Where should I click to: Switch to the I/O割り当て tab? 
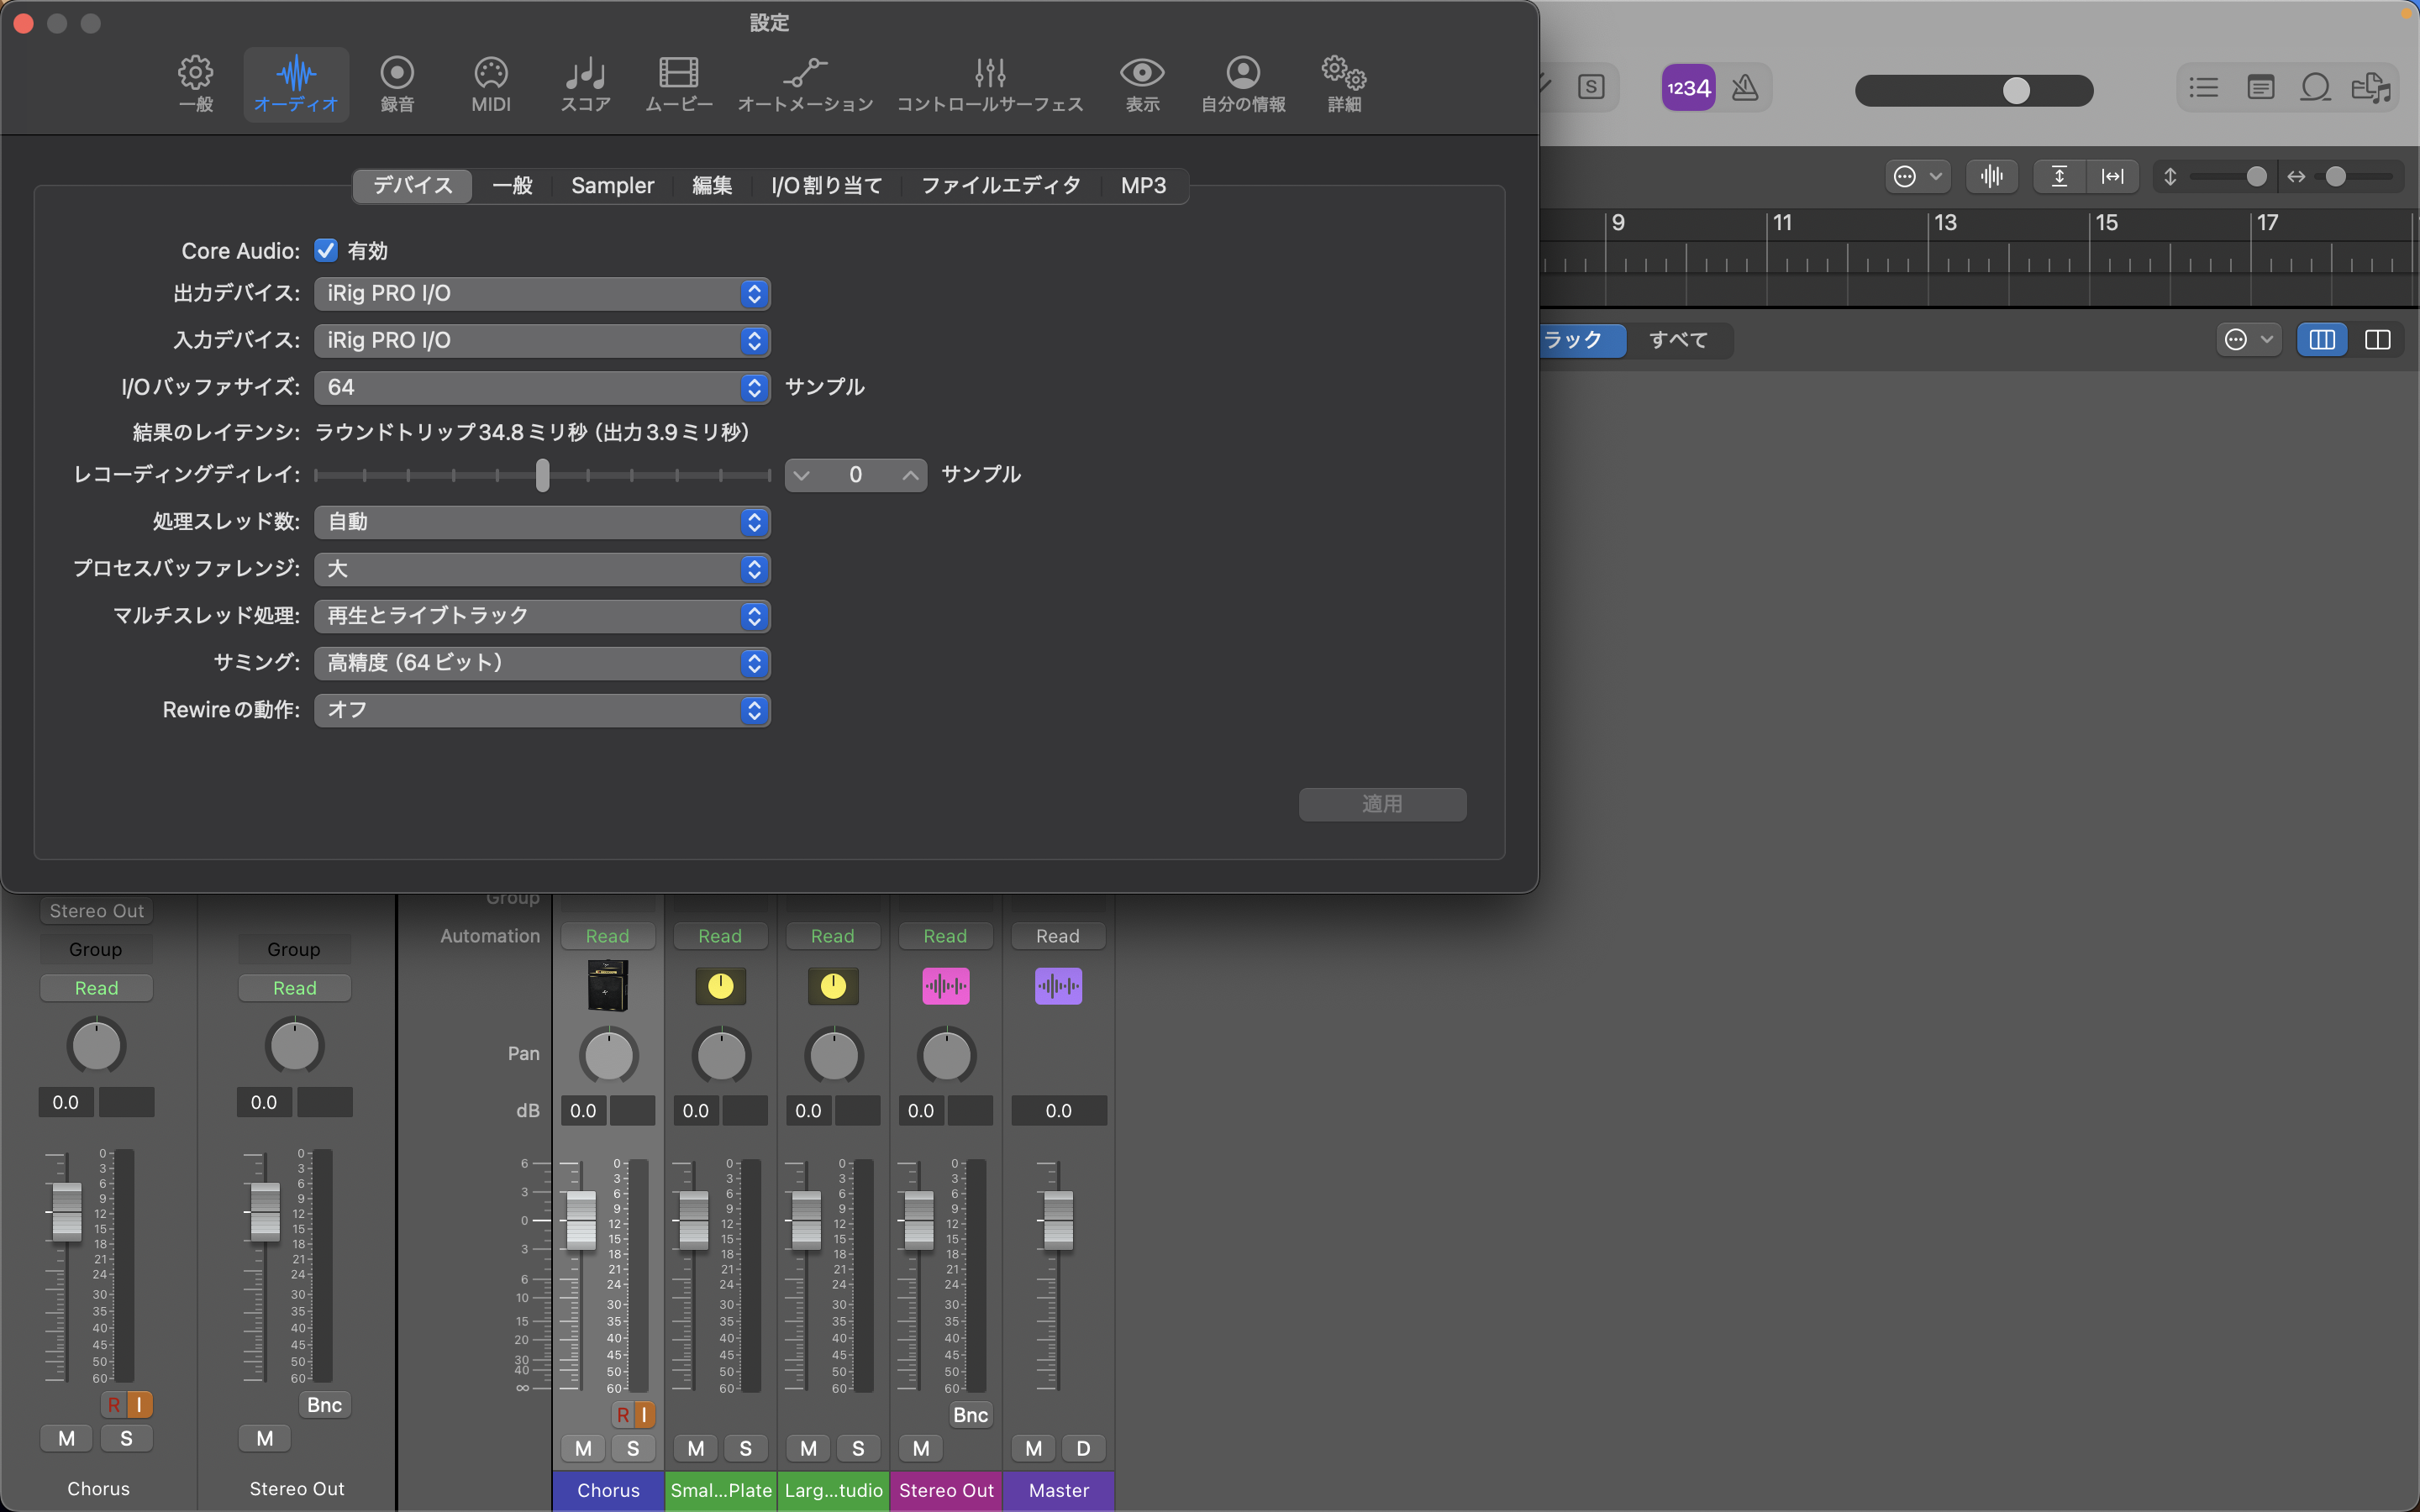825,186
